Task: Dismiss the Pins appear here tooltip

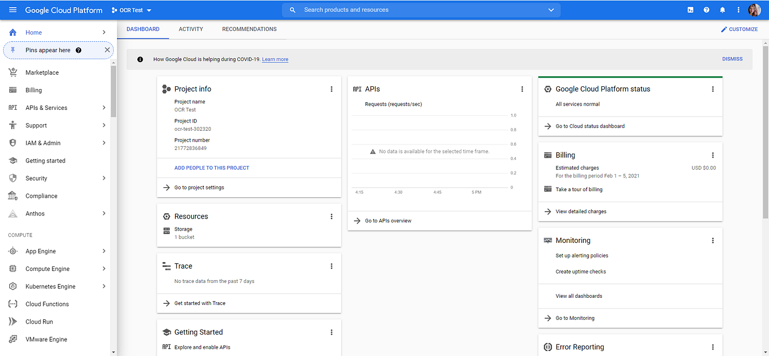Action: (108, 49)
